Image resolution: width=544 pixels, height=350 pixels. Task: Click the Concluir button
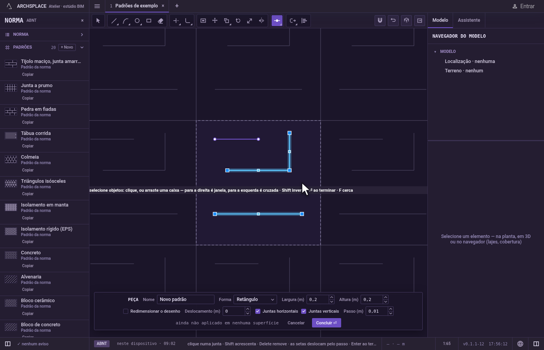pos(326,323)
